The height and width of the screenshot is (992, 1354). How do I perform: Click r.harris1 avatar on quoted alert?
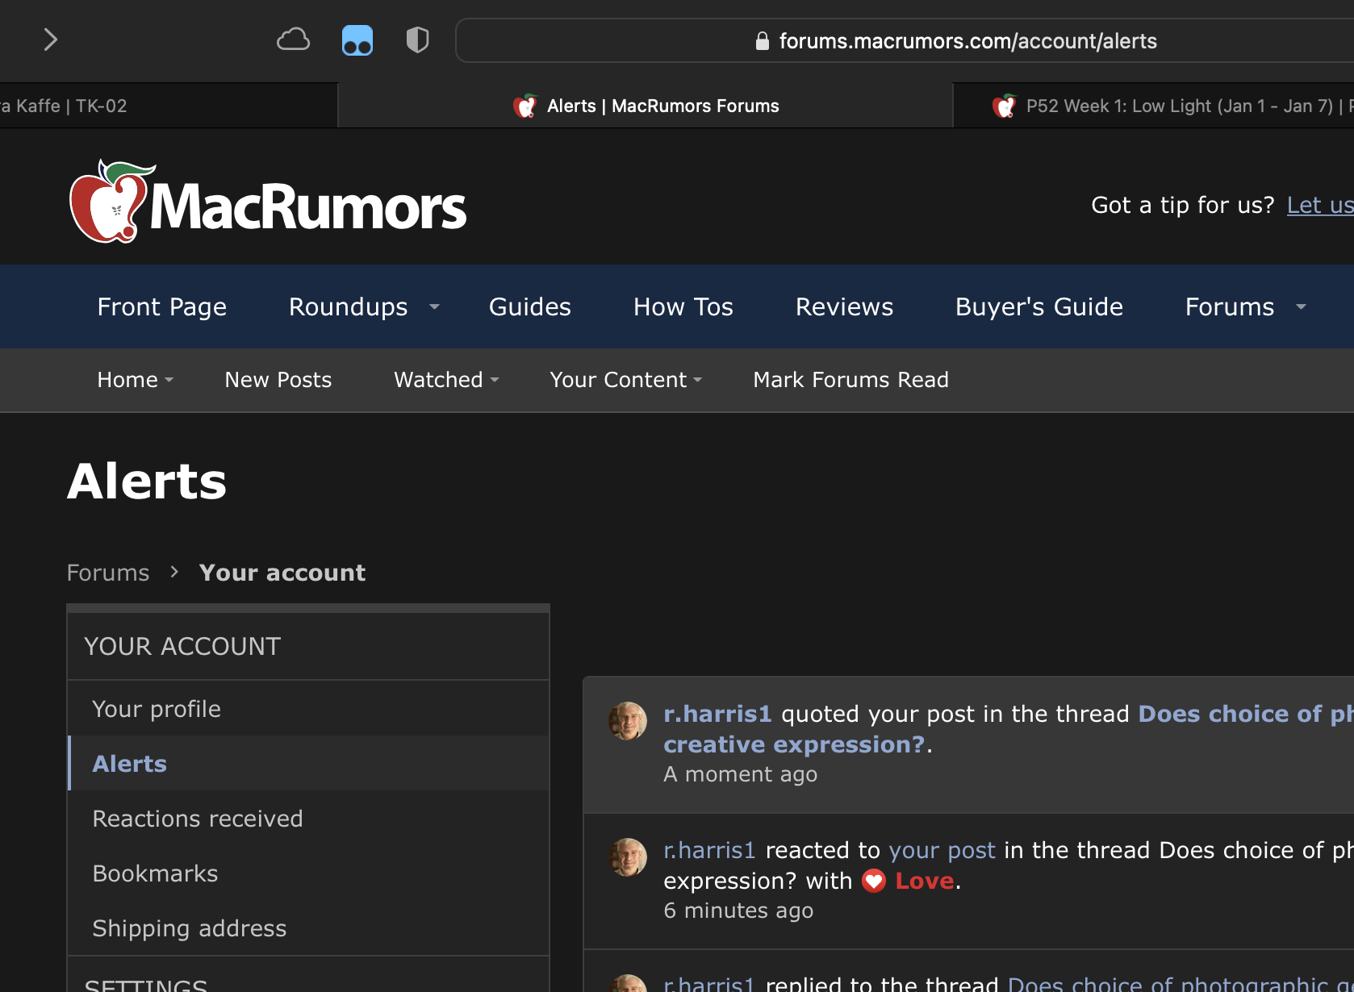coord(628,721)
